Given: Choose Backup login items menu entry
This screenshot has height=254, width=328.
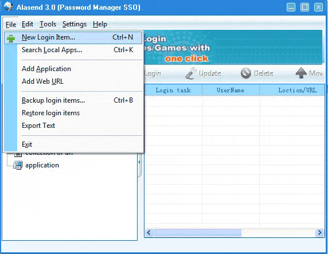Looking at the screenshot, I should point(73,100).
